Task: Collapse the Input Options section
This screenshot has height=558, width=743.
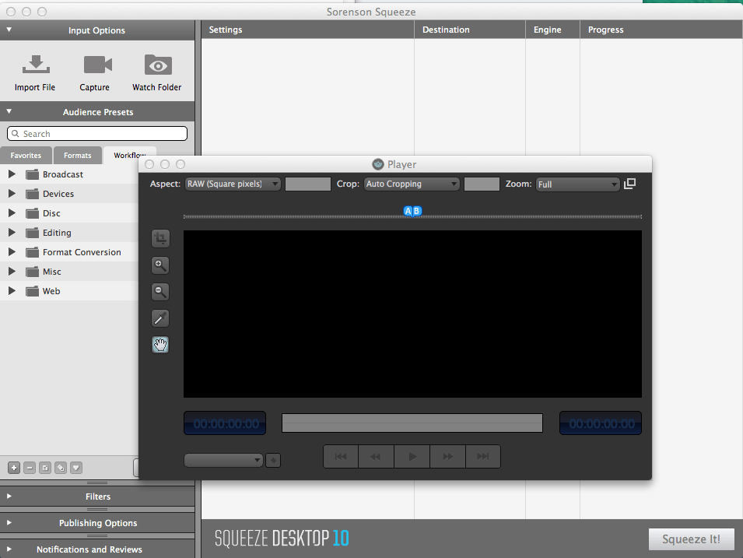Action: pos(9,30)
